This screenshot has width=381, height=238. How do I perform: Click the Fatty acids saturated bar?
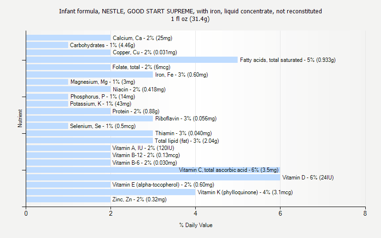click(132, 60)
